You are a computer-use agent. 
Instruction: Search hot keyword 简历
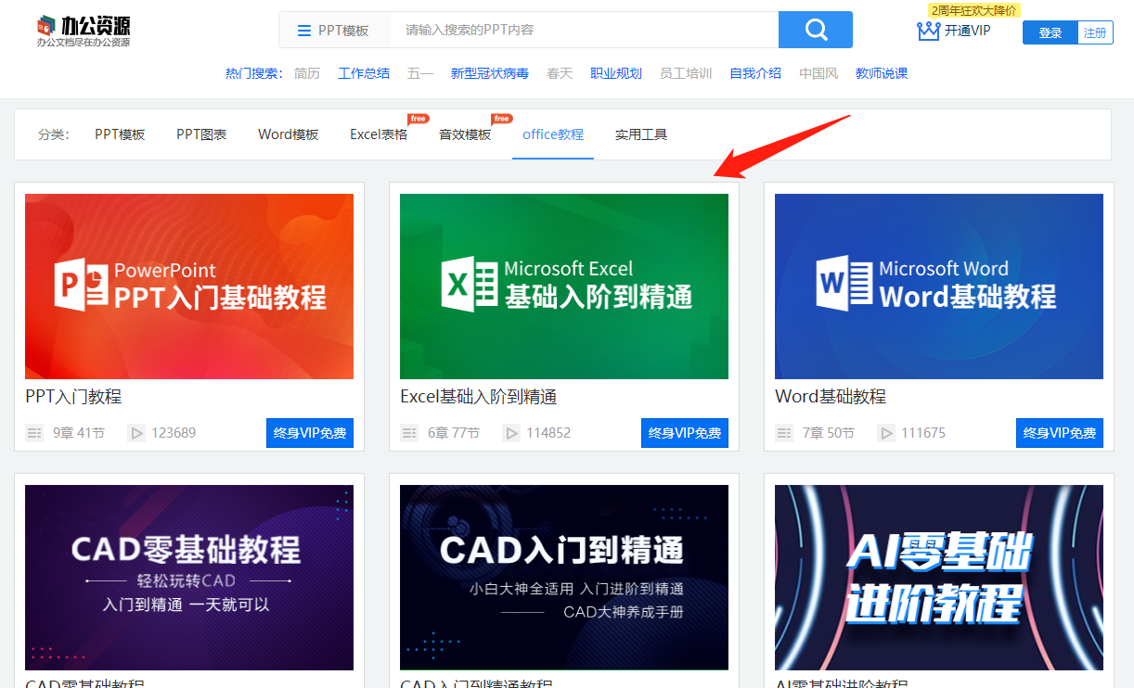pyautogui.click(x=307, y=73)
